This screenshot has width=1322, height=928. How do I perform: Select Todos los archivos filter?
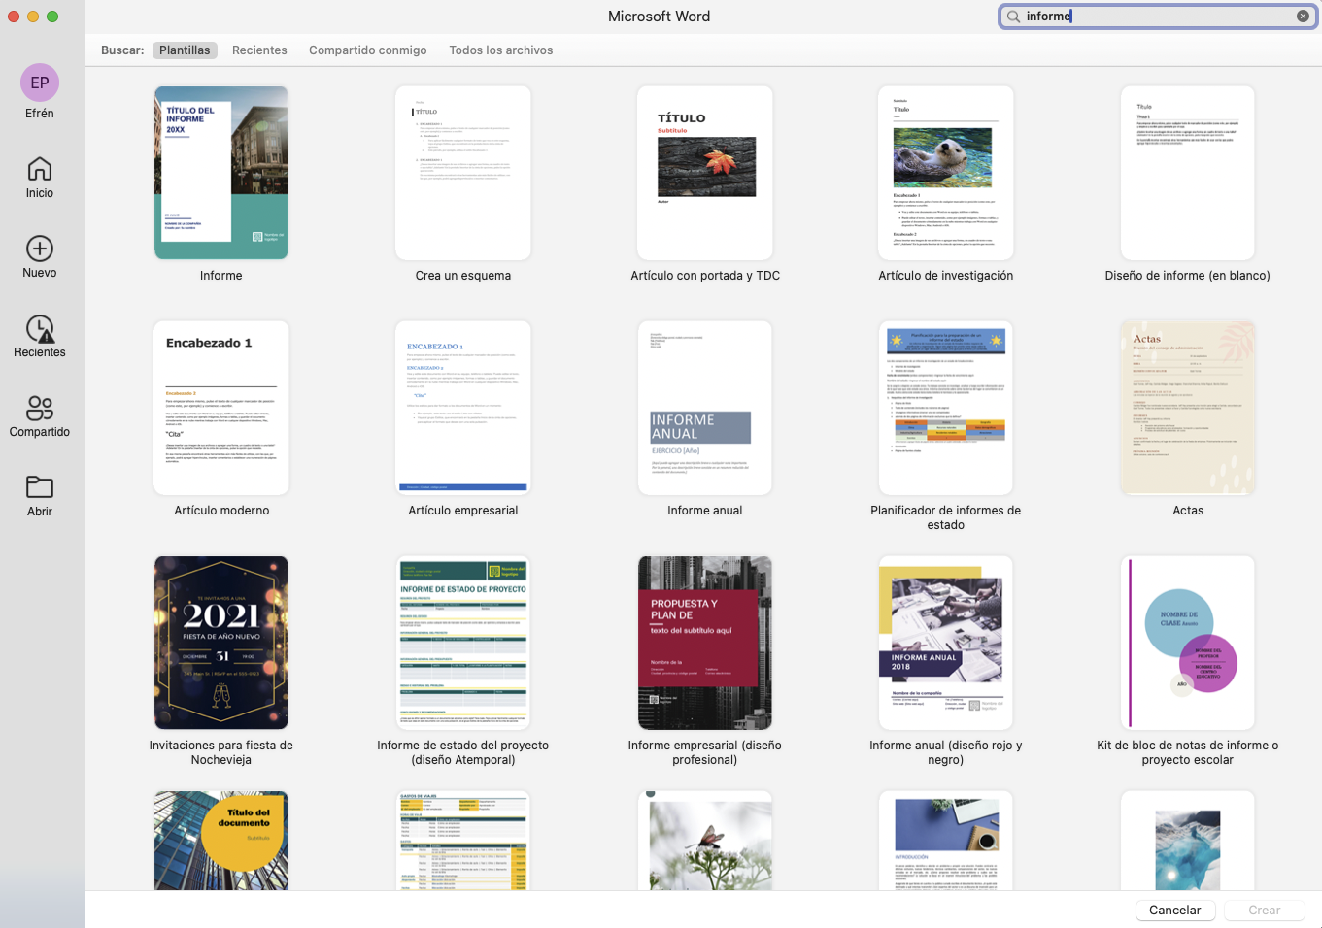500,50
